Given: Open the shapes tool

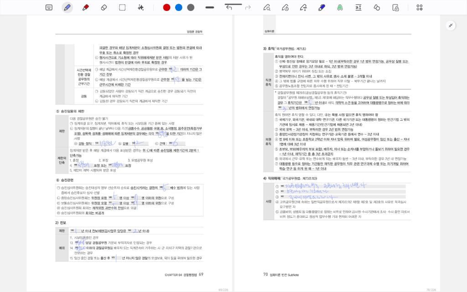Looking at the screenshot, I should (x=377, y=7).
